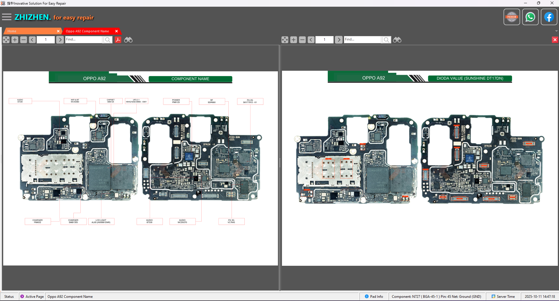Image resolution: width=559 pixels, height=301 pixels.
Task: Click the Pad Info status item
Action: (x=374, y=296)
